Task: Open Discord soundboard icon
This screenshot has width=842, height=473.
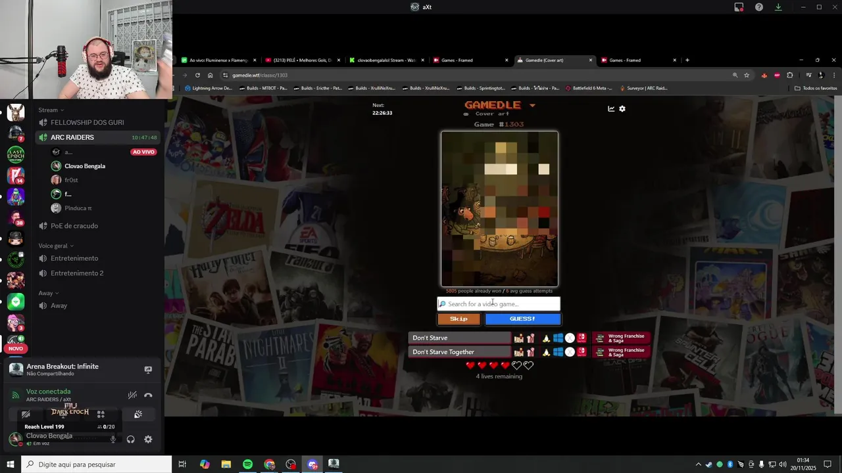Action: 138,415
